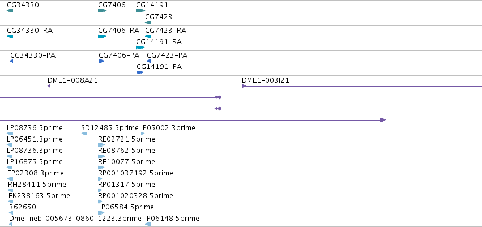Select the IP06148.5prime EST arrow glyph
This screenshot has width=482, height=227.
pos(148,224)
